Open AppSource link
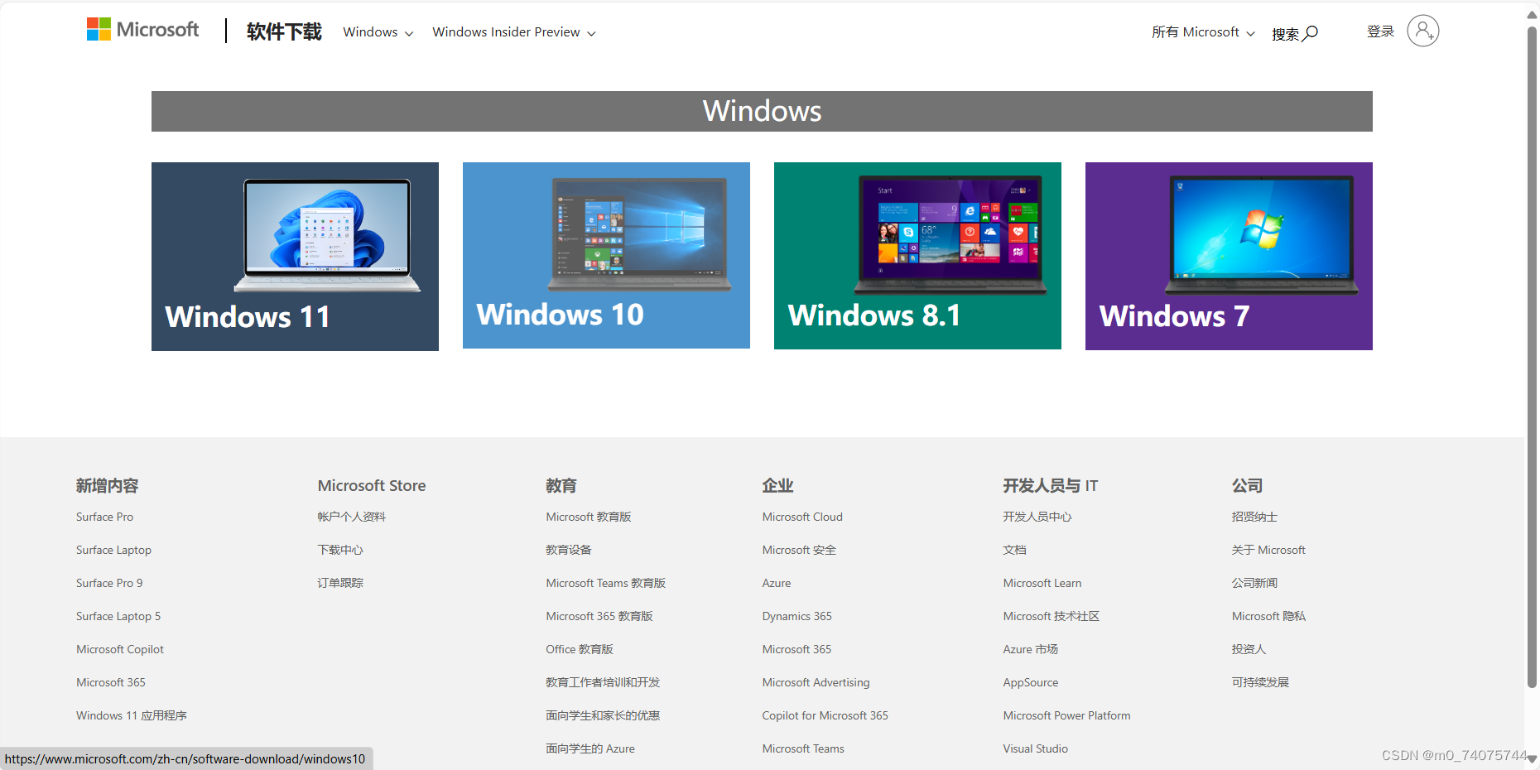Image resolution: width=1540 pixels, height=770 pixels. point(1031,682)
